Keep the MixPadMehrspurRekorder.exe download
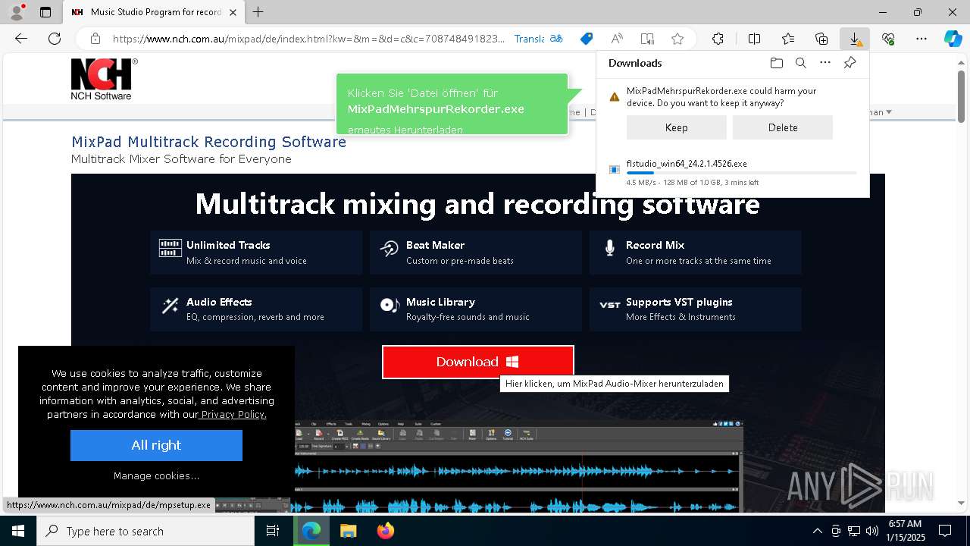Viewport: 970px width, 546px height. click(x=677, y=127)
